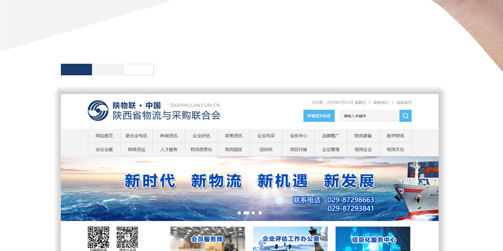Click the dark blue color swatch
The height and width of the screenshot is (251, 503).
point(76,69)
